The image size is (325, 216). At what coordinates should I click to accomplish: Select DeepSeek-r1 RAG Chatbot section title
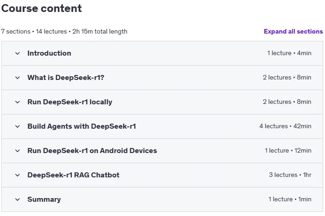tap(74, 175)
